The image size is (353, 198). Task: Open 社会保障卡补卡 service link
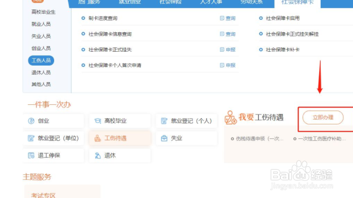point(283,49)
